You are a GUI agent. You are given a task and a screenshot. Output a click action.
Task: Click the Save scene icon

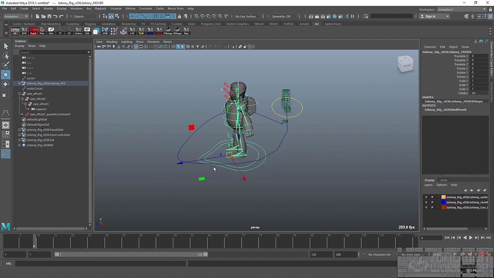pyautogui.click(x=49, y=16)
